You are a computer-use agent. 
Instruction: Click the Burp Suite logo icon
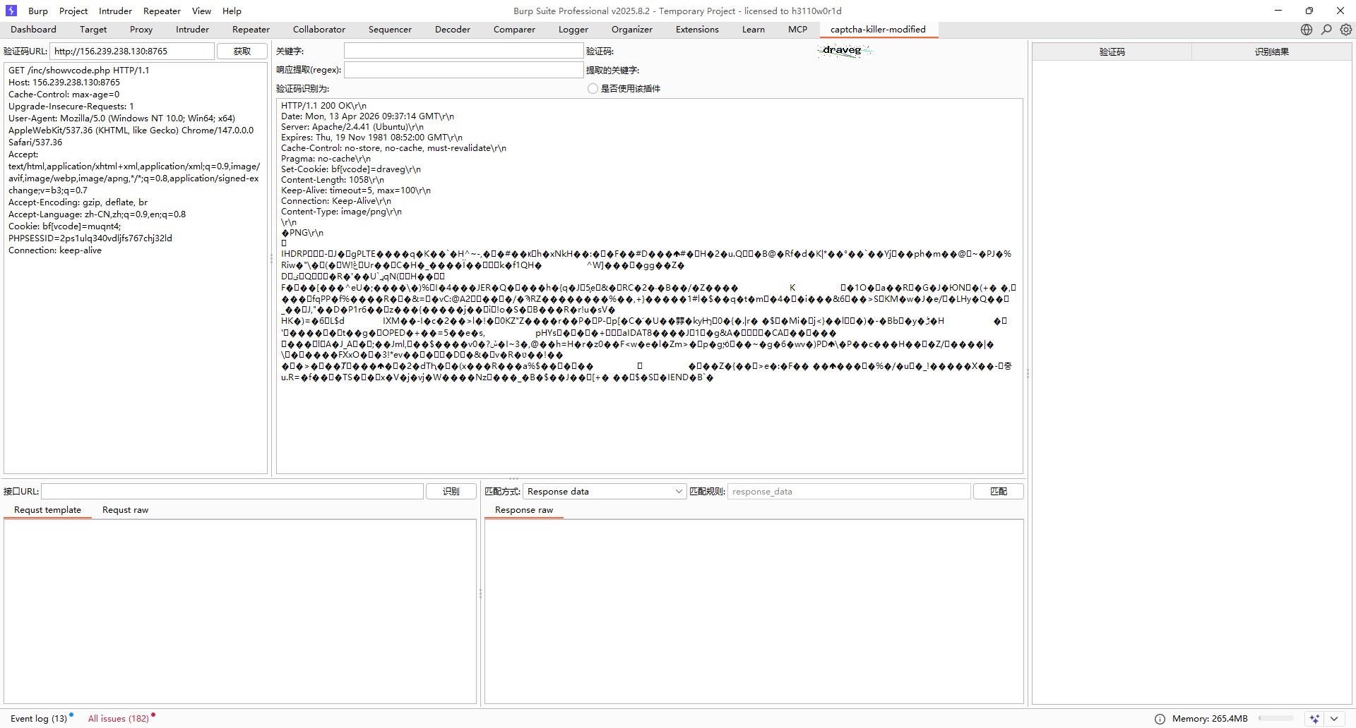(11, 11)
